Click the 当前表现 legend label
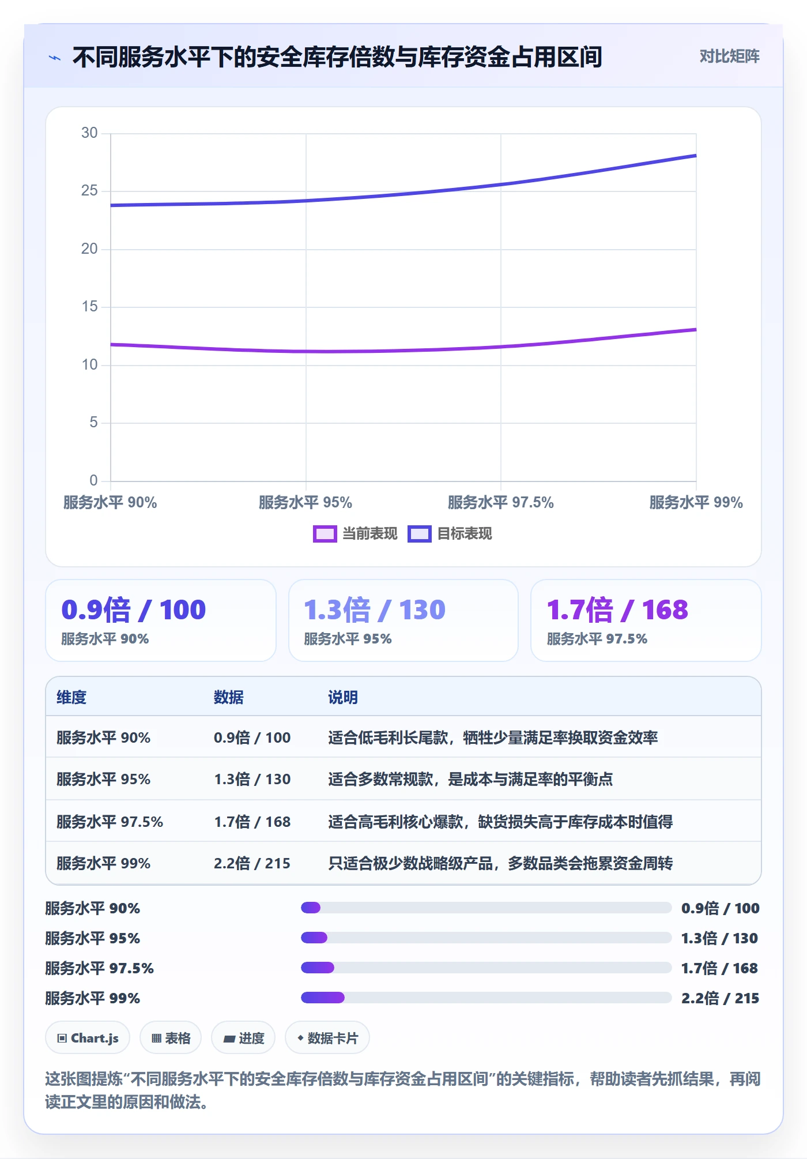This screenshot has height=1159, width=807. click(x=369, y=534)
